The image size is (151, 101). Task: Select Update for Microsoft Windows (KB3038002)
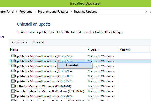44,76
